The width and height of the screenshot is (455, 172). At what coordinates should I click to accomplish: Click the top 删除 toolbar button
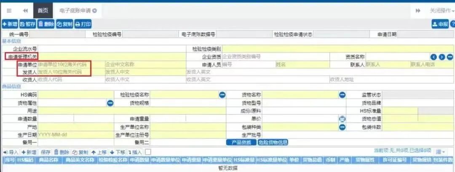[x=46, y=24]
